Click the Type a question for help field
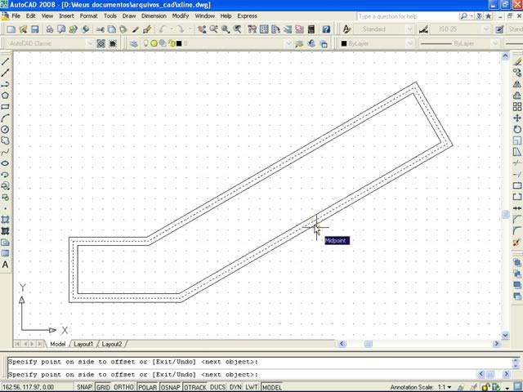This screenshot has height=392, width=523. 407,16
